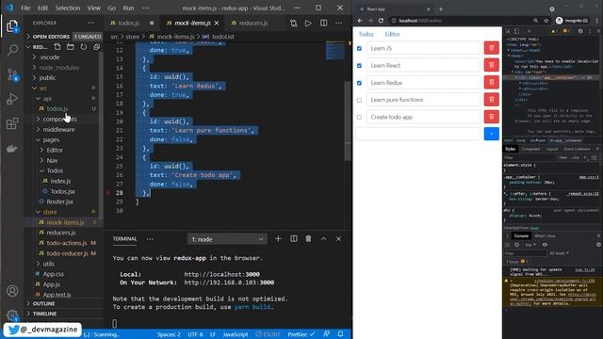Click the yarn build link in terminal

coord(253,307)
